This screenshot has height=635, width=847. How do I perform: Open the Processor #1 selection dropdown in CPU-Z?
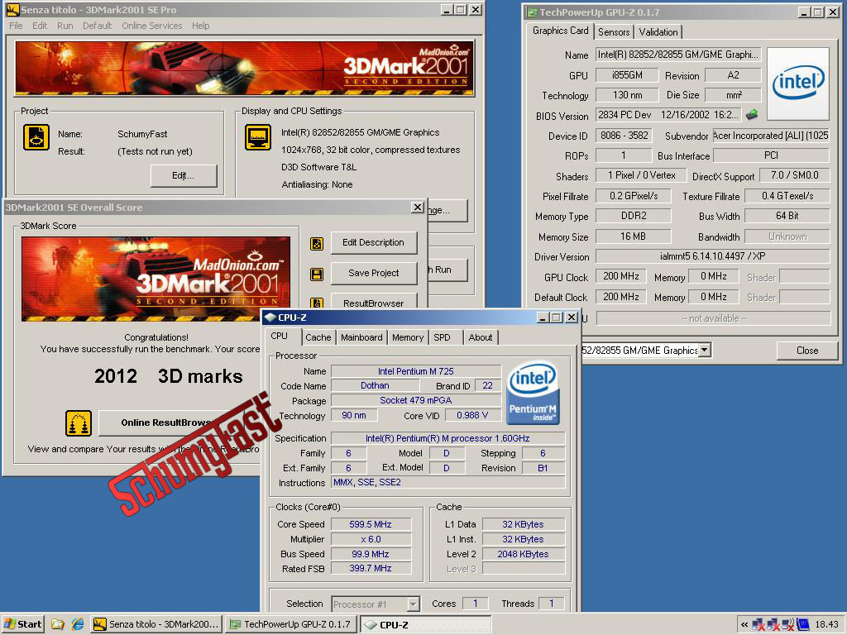click(x=413, y=604)
